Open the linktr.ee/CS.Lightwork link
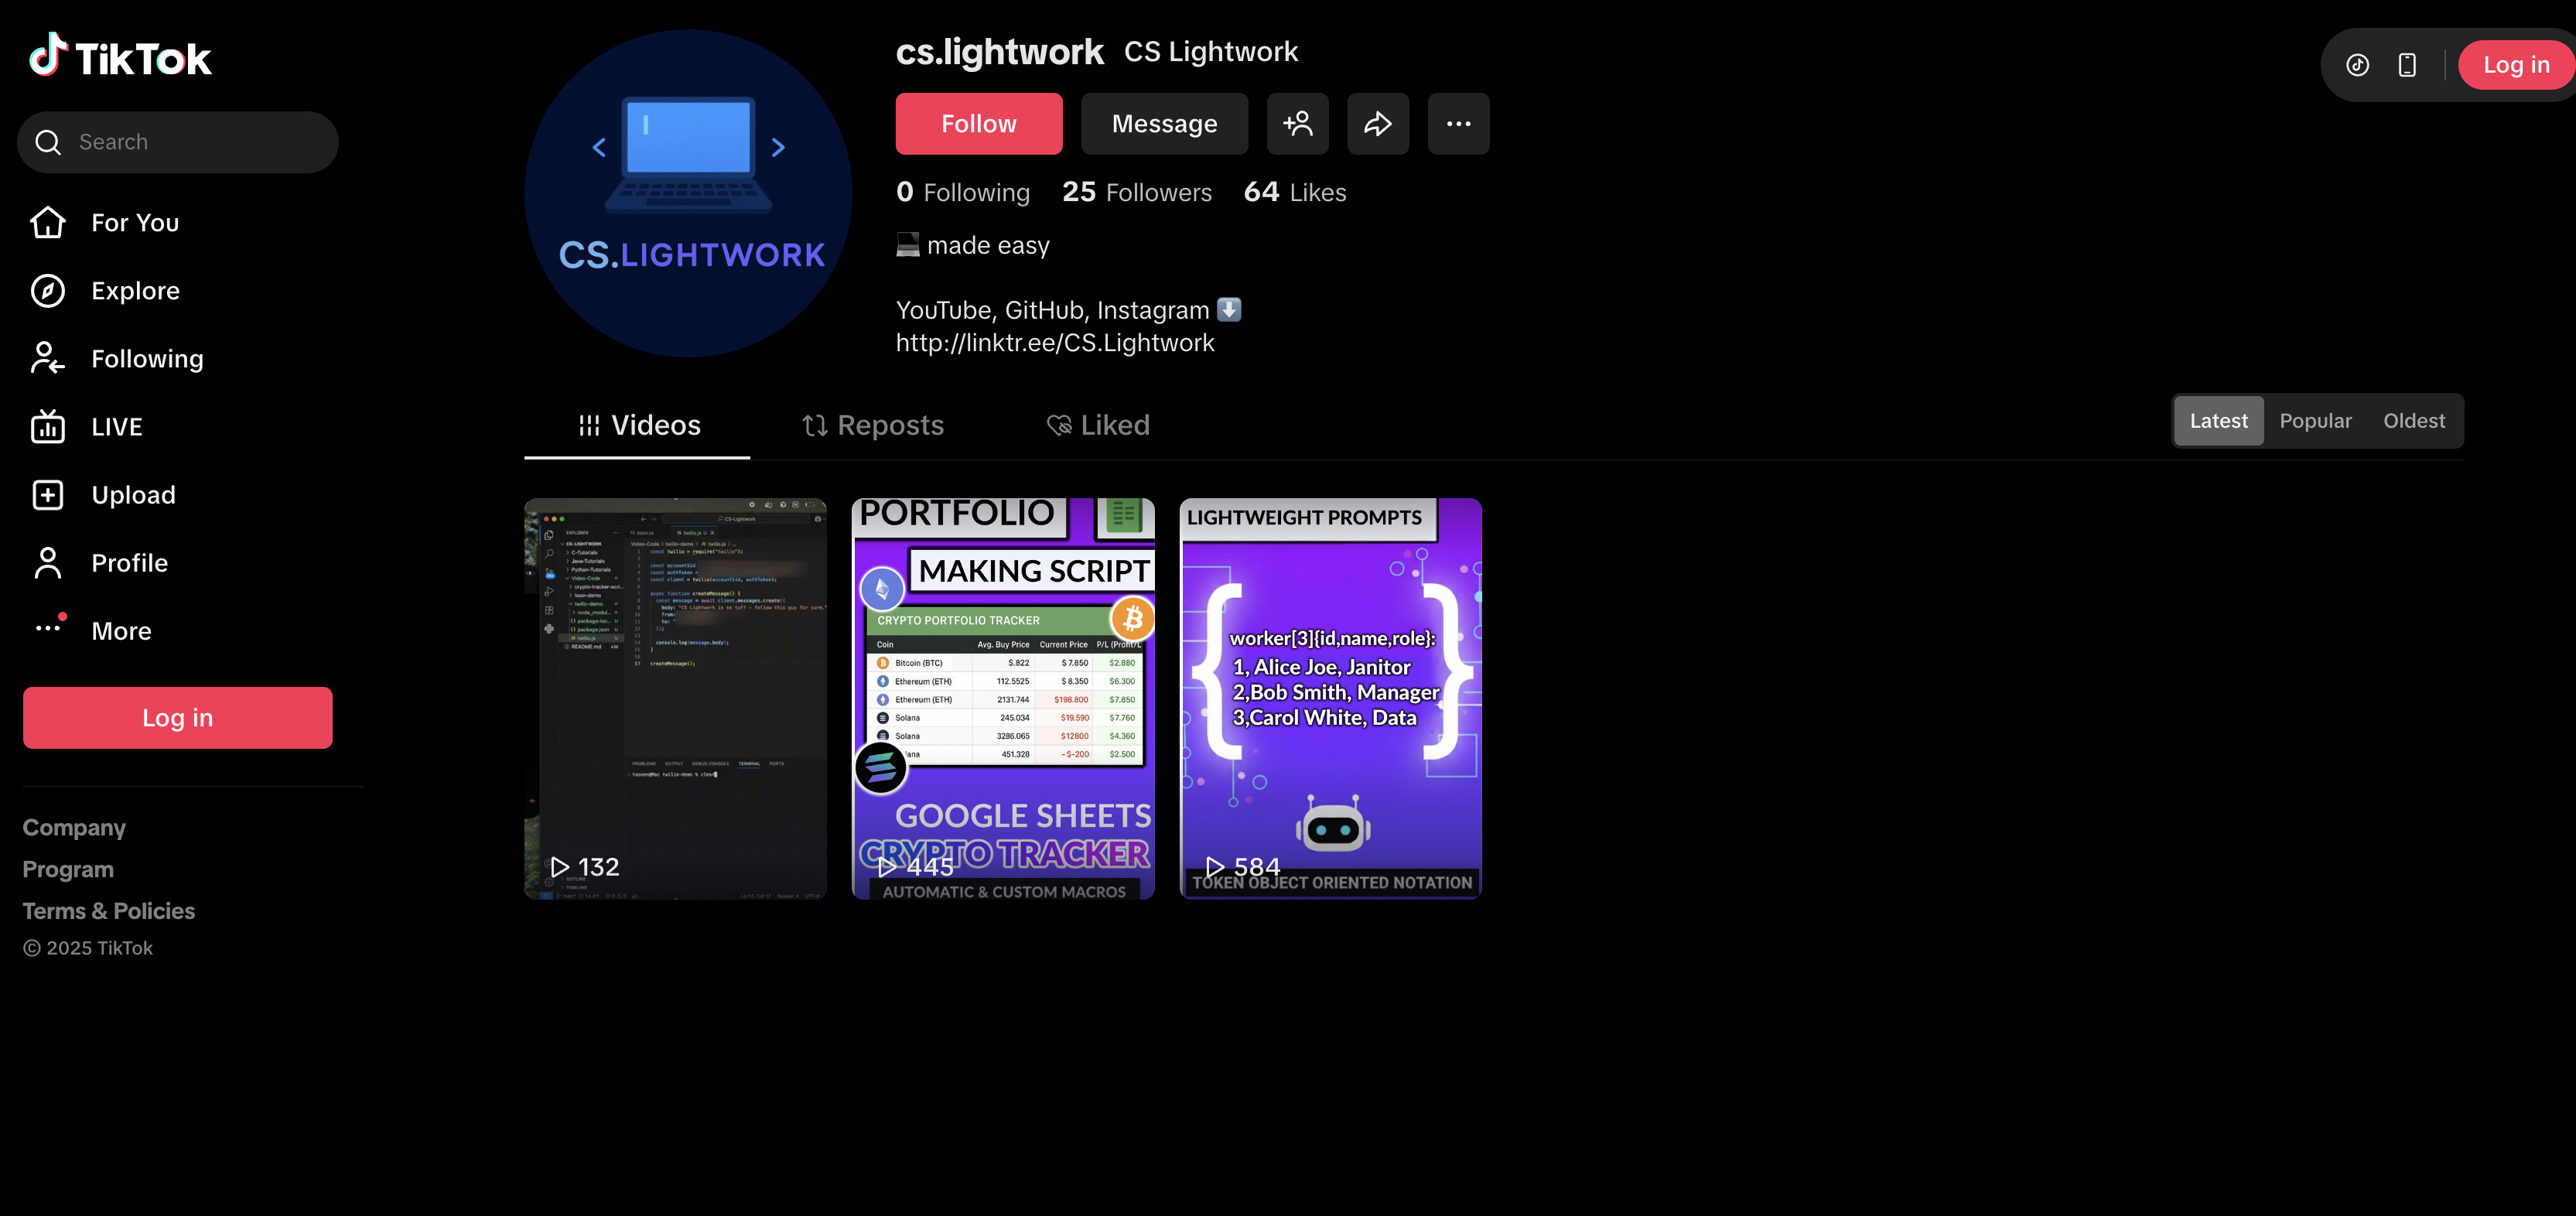 1054,342
